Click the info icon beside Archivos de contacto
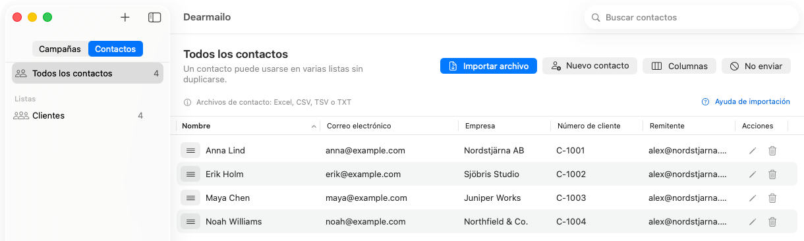 pos(187,102)
